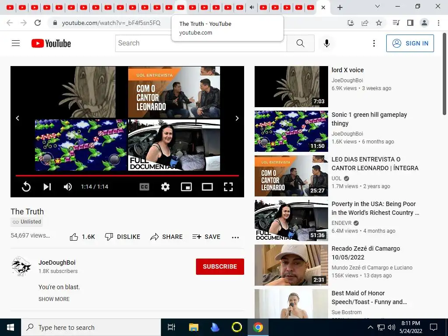Open File Explorer from taskbar

193,327
